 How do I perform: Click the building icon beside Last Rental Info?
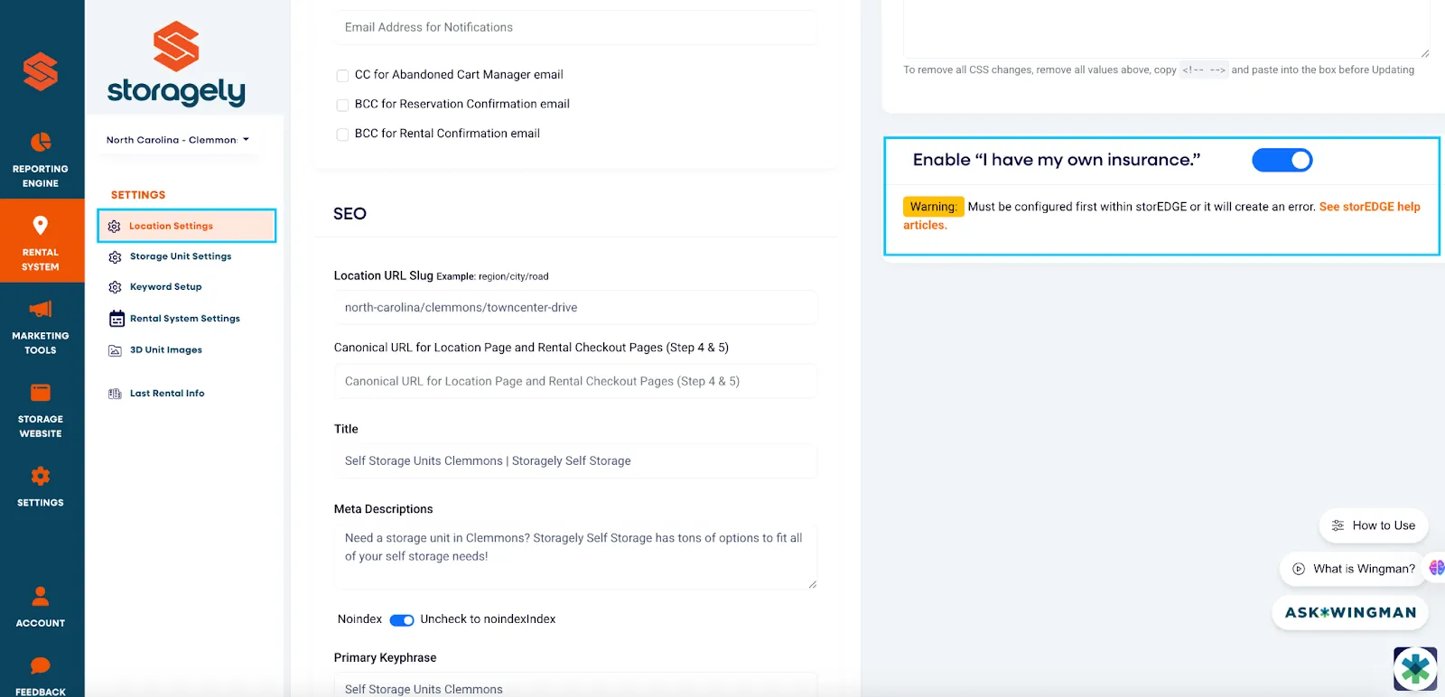coord(115,394)
